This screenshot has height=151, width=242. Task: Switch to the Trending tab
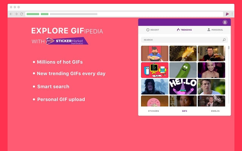click(x=184, y=30)
